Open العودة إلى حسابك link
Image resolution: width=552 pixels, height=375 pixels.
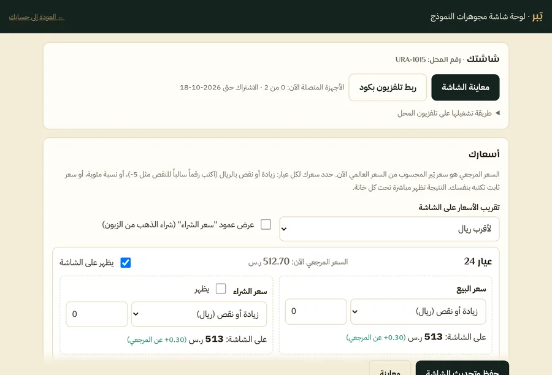tap(37, 17)
